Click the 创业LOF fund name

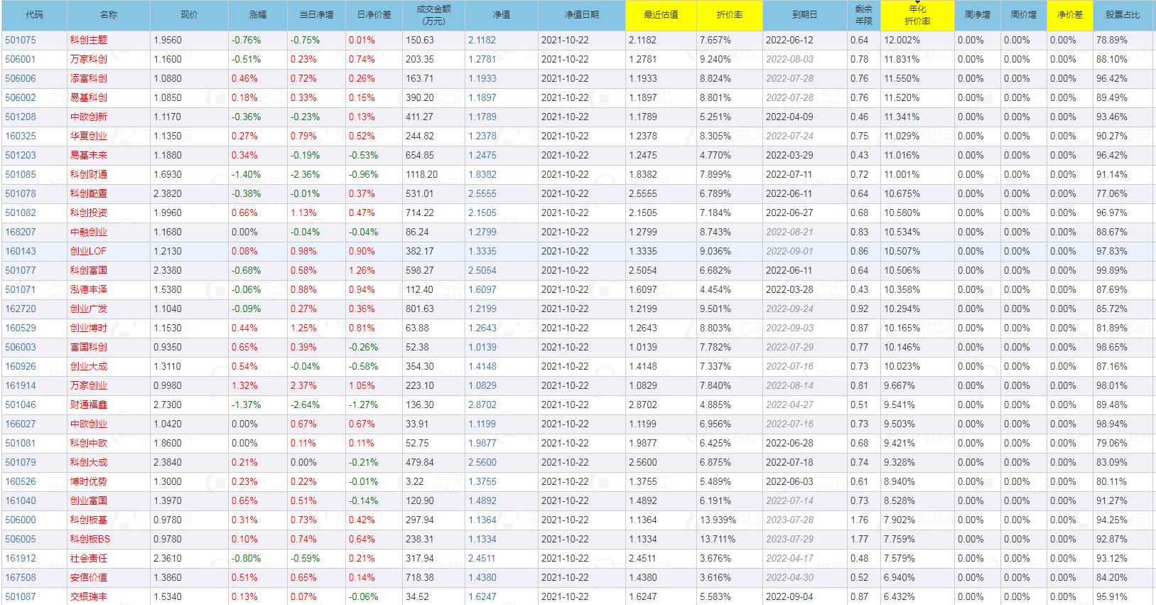pyautogui.click(x=88, y=252)
